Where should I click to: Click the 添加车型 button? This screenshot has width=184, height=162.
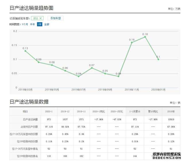(55, 18)
